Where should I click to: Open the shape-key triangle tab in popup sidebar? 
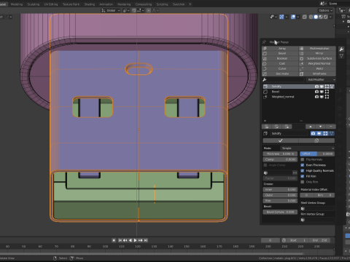click(x=341, y=56)
